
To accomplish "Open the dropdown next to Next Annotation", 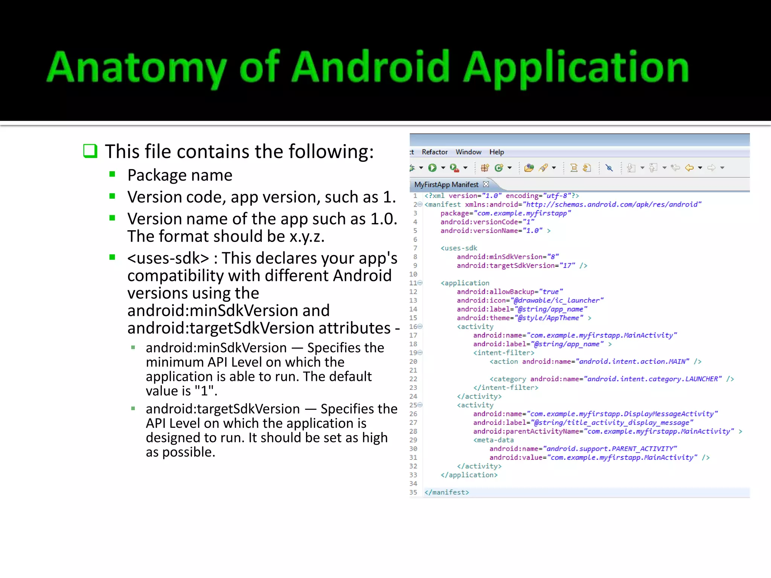I will point(642,168).
